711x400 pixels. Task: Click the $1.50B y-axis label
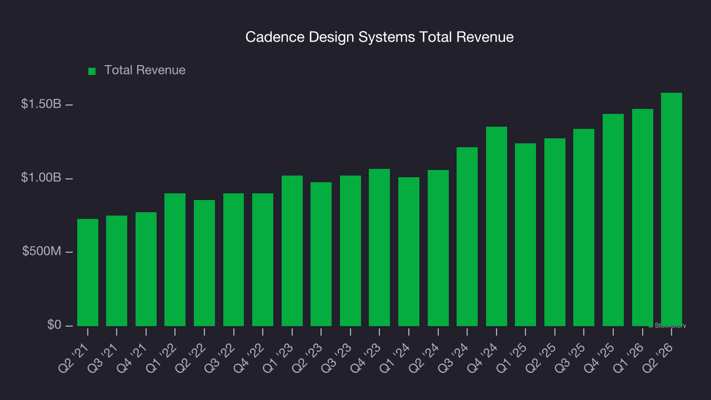[x=41, y=104]
